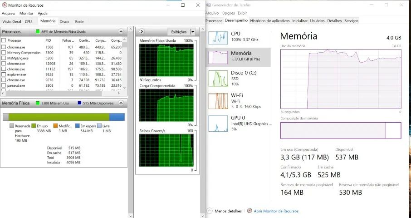
Task: Click gray Reservada para Hardware legend swatch
Action: (x=11, y=126)
